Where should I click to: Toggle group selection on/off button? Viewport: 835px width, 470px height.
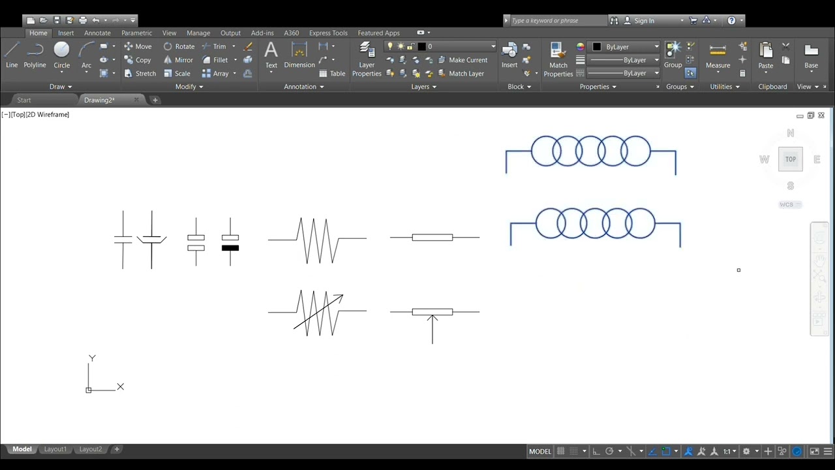[691, 73]
